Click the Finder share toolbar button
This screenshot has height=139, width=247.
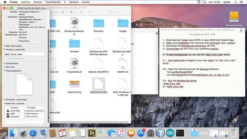pos(81,12)
